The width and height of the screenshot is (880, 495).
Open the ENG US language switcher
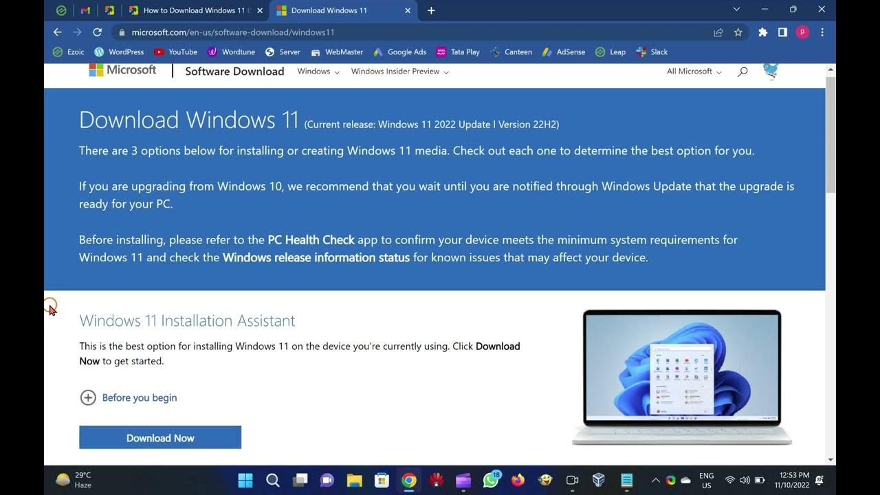[x=706, y=480]
